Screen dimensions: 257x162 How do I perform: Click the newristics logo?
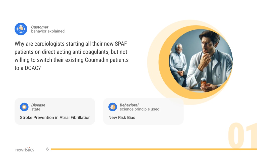[25, 149]
